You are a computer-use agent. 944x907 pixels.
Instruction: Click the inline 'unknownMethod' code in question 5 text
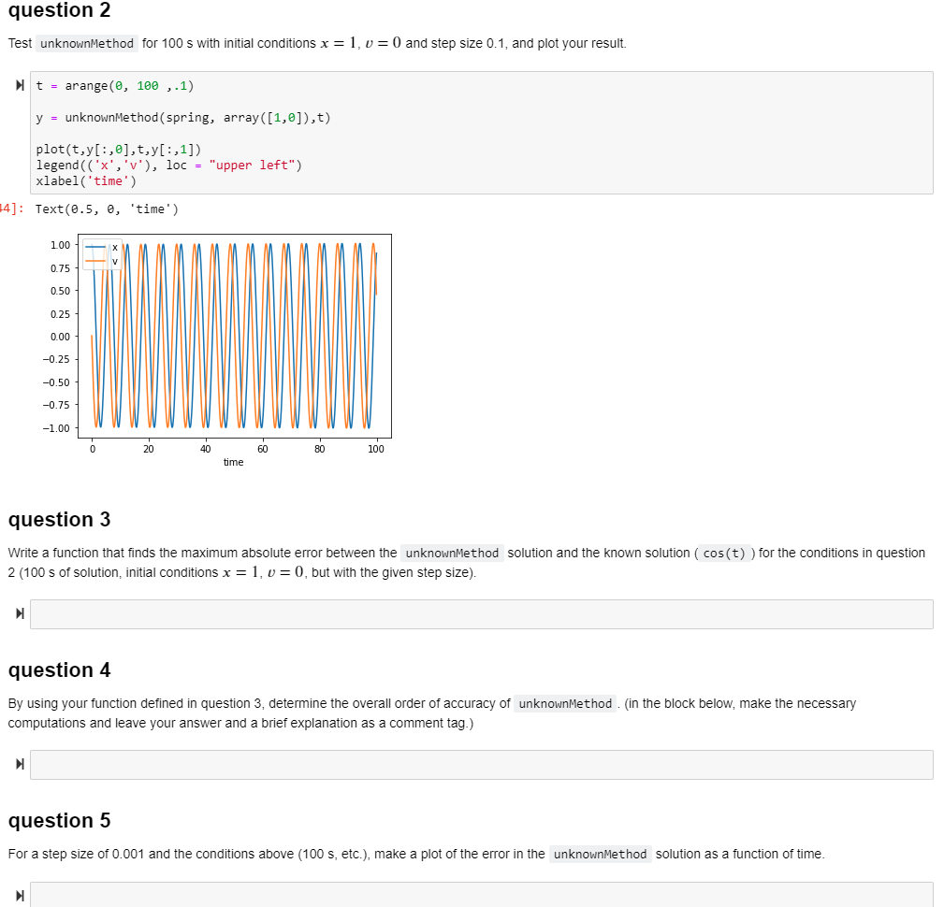click(x=601, y=854)
